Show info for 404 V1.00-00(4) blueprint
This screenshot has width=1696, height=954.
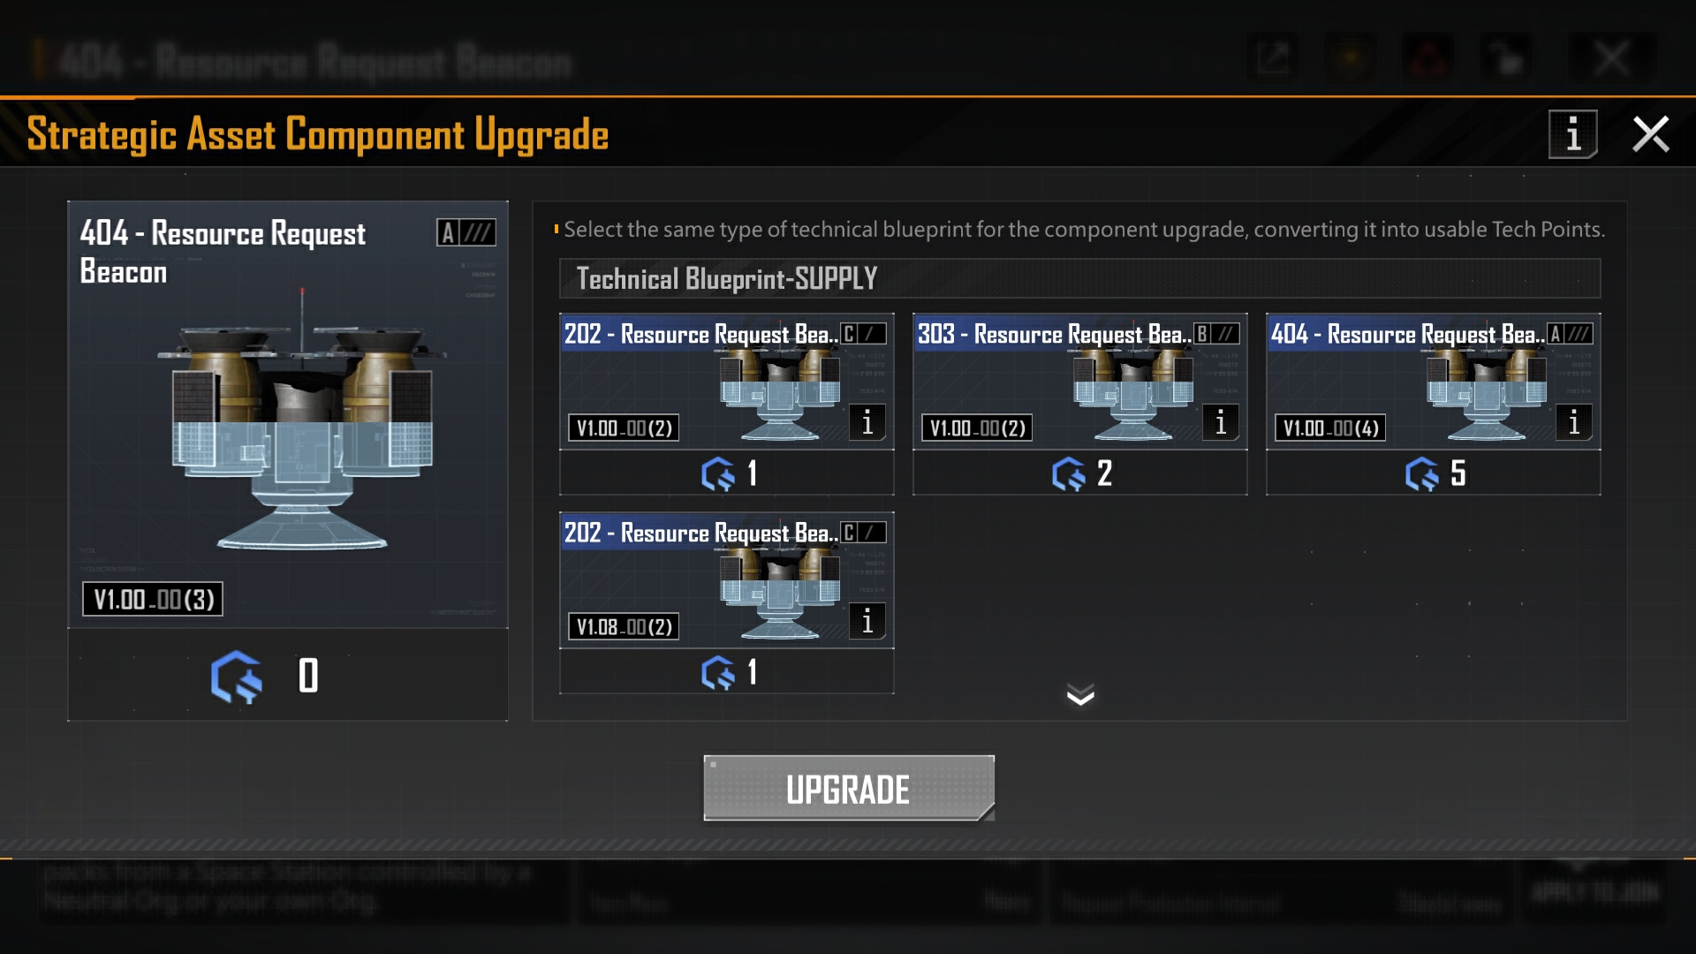point(1573,422)
